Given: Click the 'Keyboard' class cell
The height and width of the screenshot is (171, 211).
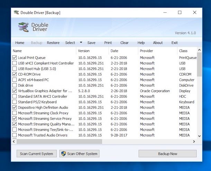Looking at the screenshot, I should [186, 102].
